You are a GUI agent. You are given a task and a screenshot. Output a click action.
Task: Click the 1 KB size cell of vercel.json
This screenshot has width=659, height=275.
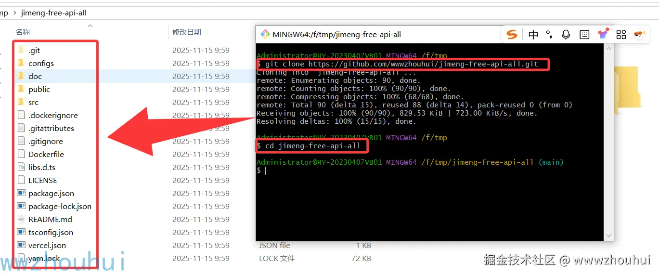point(363,245)
